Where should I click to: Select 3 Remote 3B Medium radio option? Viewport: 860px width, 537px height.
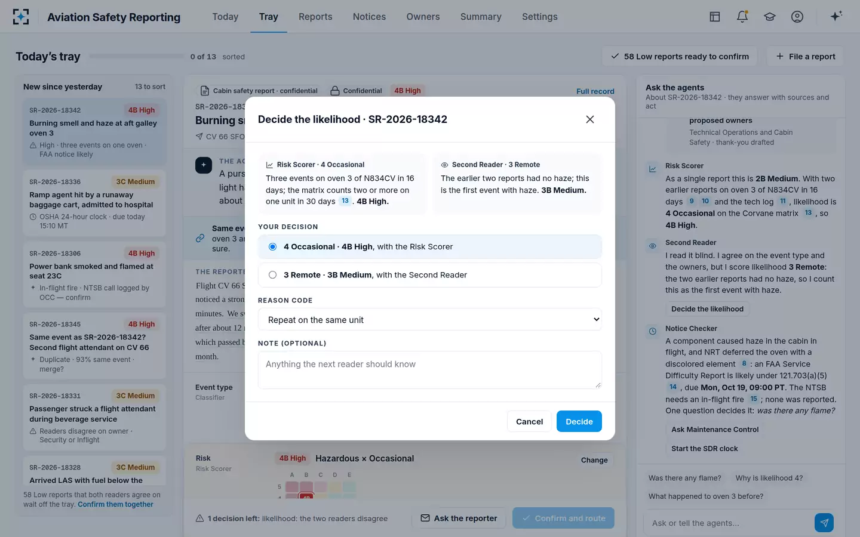tap(430, 275)
